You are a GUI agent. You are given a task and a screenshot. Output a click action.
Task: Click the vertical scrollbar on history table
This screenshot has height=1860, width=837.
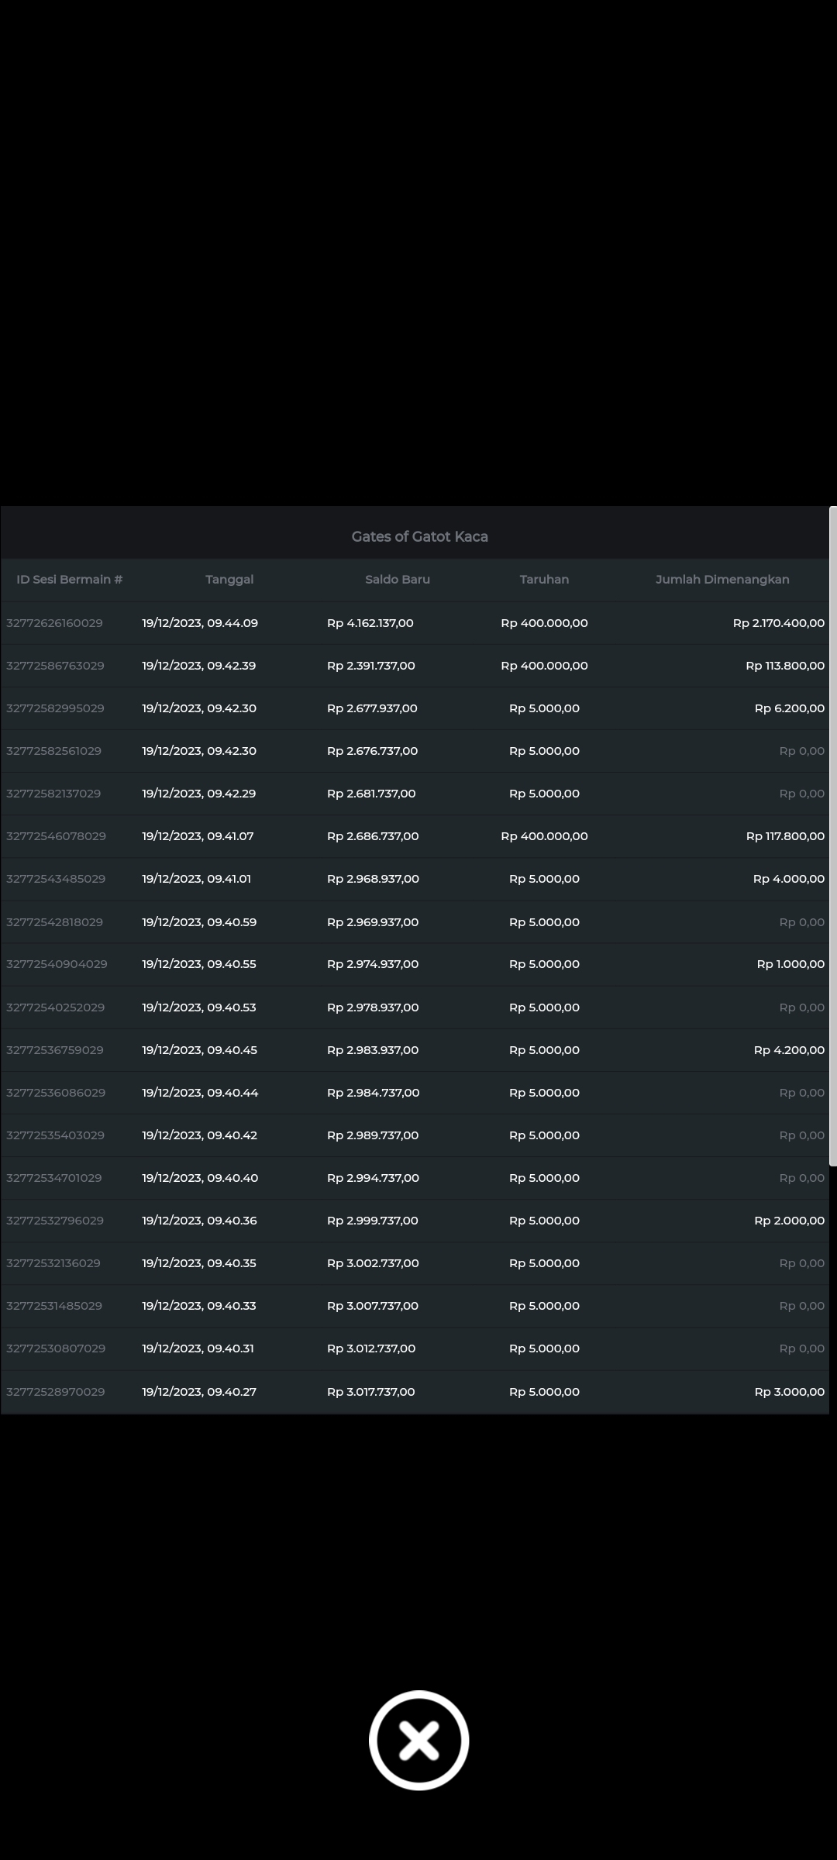pyautogui.click(x=832, y=837)
